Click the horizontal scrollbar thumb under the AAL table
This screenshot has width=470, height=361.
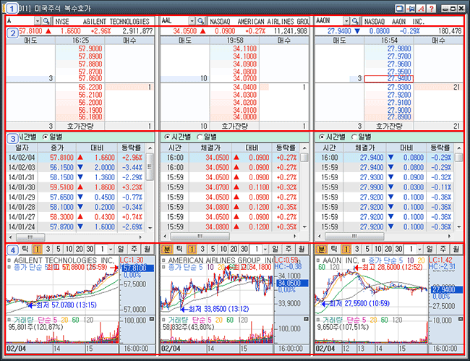[x=200, y=237]
